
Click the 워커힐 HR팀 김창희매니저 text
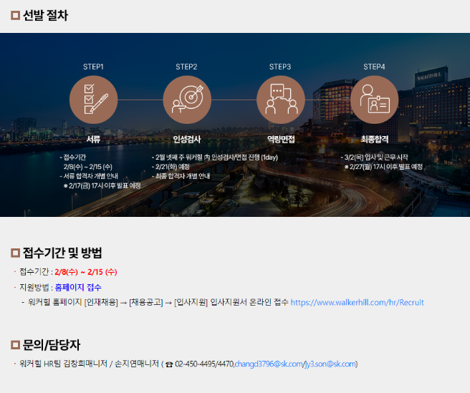63,364
